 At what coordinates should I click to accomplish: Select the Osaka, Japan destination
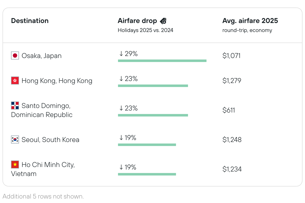(41, 55)
